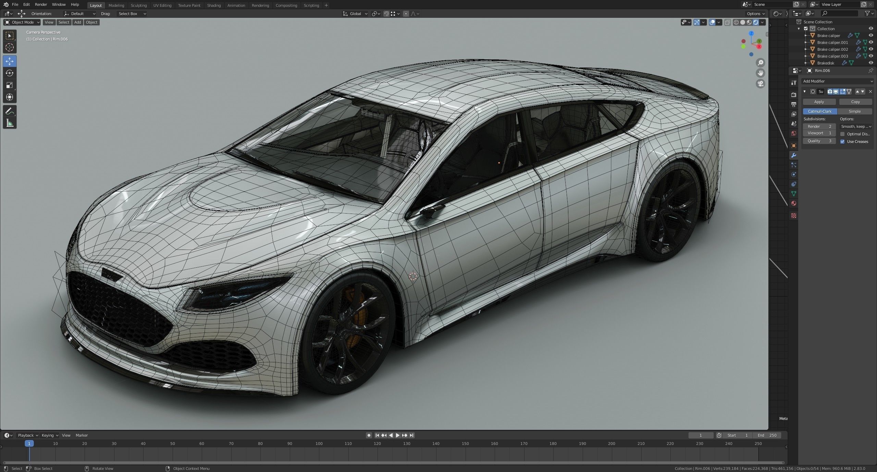Viewport: 877px width, 472px height.
Task: Open the Active Tool properties tab
Action: pos(794,83)
